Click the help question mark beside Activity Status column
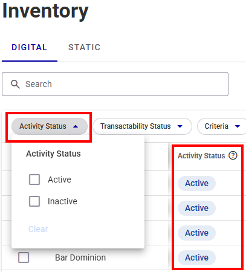The width and height of the screenshot is (246, 272). (233, 155)
